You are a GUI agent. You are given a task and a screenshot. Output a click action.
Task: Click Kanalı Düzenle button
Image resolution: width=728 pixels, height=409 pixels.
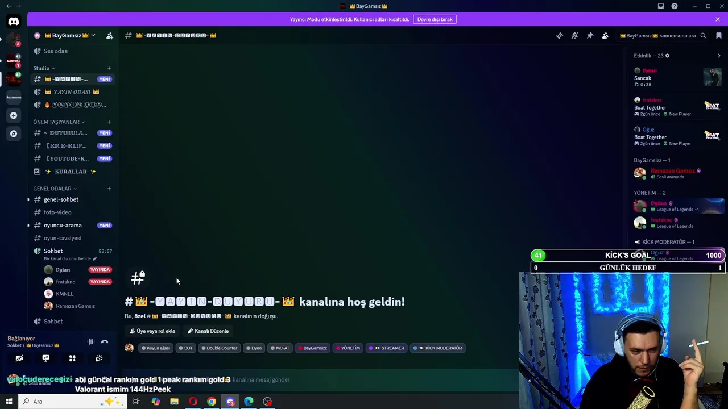[x=208, y=331]
